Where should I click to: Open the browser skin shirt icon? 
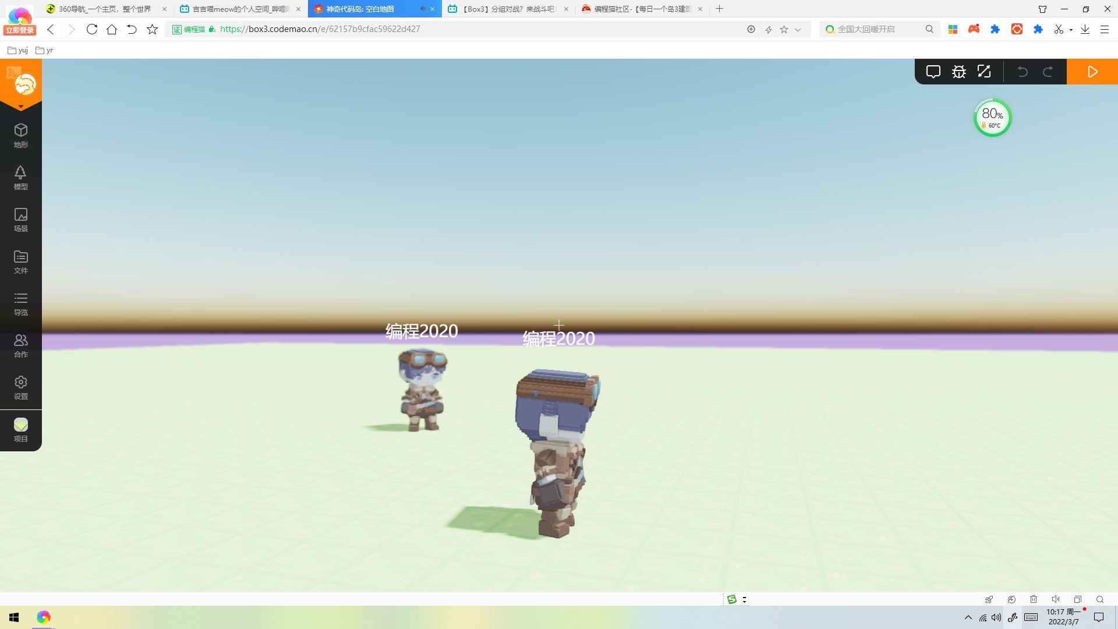pyautogui.click(x=1042, y=9)
